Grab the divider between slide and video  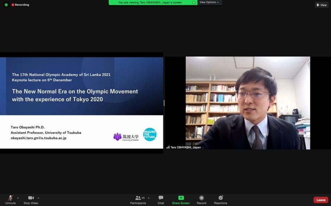[x=164, y=103]
